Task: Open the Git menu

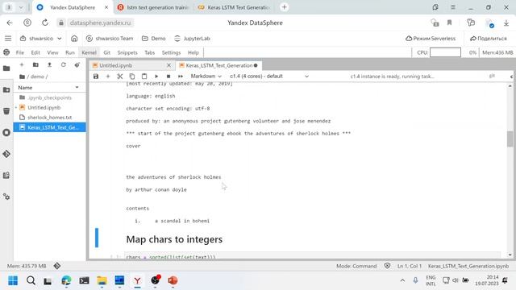Action: pyautogui.click(x=106, y=52)
